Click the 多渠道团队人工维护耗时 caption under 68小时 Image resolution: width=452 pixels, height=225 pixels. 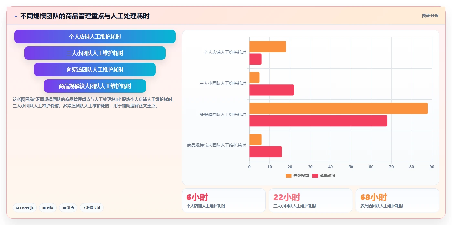point(382,206)
